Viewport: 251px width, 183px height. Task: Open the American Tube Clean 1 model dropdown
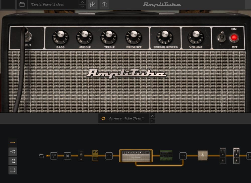click(x=127, y=118)
